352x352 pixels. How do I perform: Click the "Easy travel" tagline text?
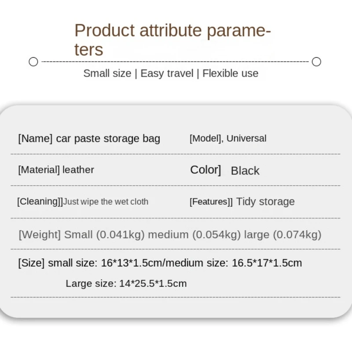(x=167, y=73)
